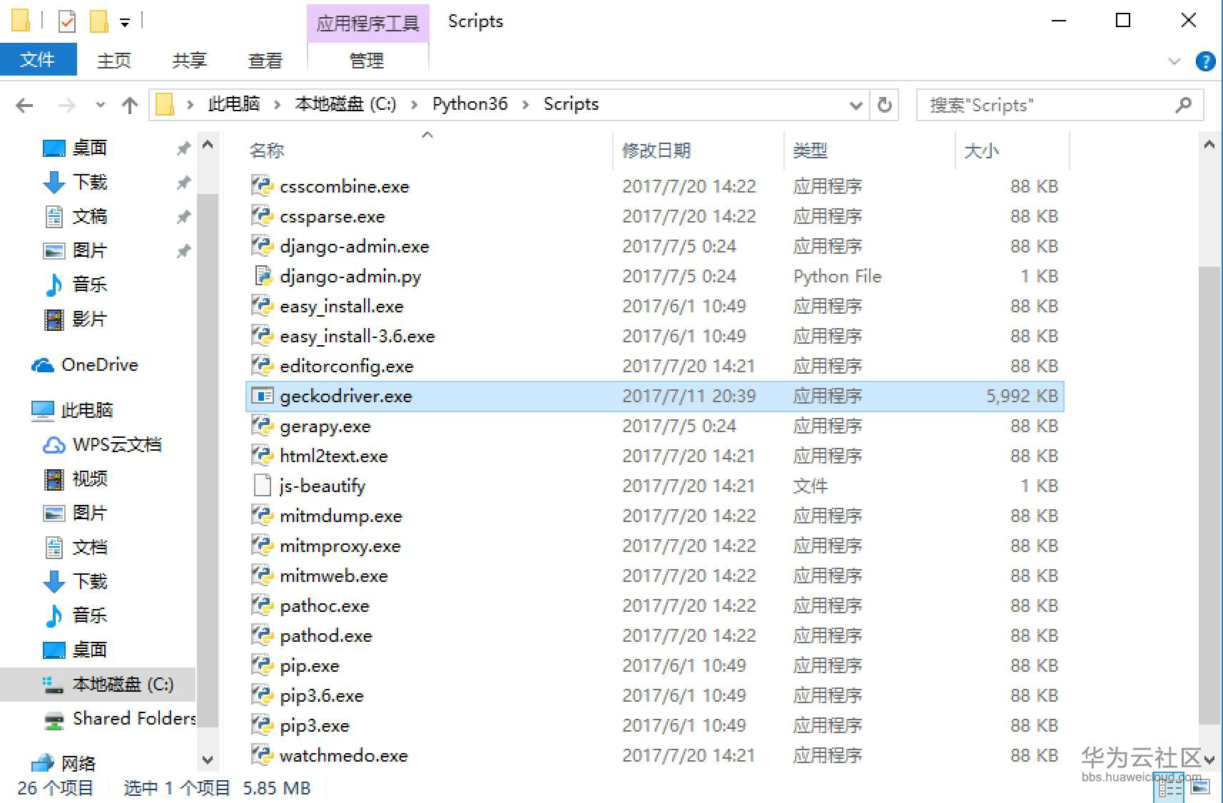Navigate to 本地磁盘 (C:) in the breadcrumb
Image resolution: width=1223 pixels, height=803 pixels.
346,104
